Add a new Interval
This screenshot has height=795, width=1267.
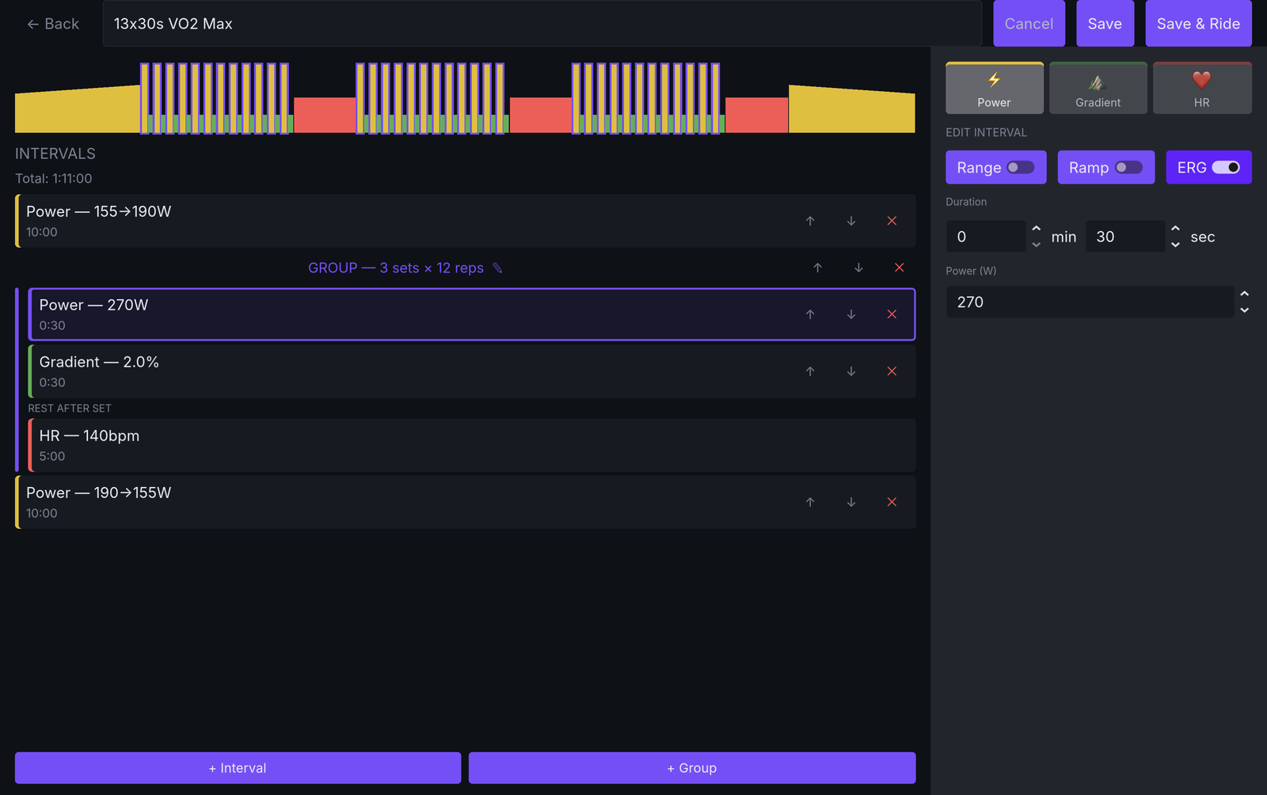pos(238,768)
